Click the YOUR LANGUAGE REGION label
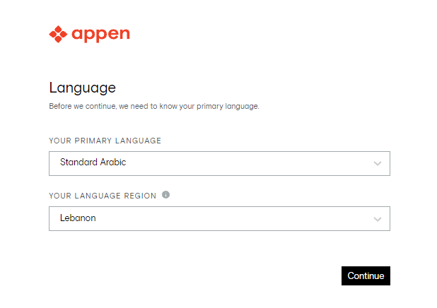Viewport: 437px width, 308px height. [x=103, y=196]
